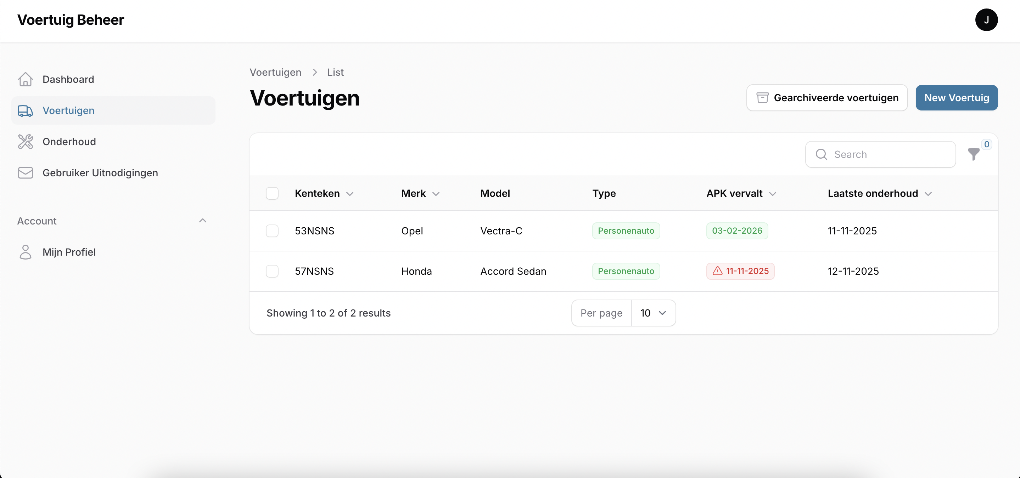1020x478 pixels.
Task: Check the checkbox for vehicle 57NSNS
Action: (272, 271)
